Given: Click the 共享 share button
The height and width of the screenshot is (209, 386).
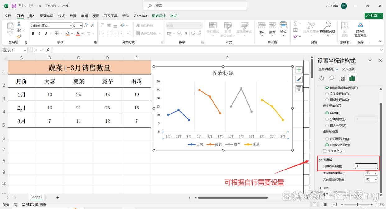Looking at the screenshot, I should [374, 16].
